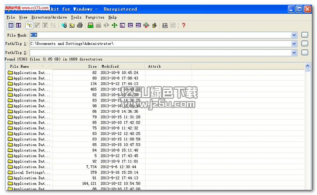This screenshot has width=317, height=195.
Task: Open the Tools menu
Action: point(76,17)
